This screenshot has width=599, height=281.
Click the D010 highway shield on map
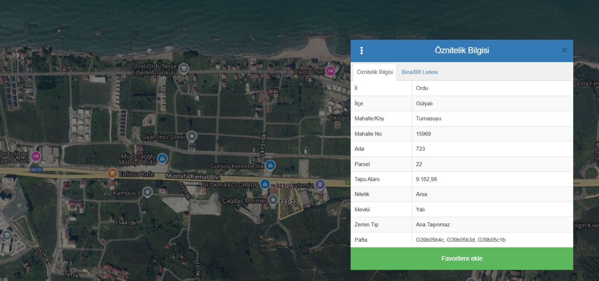[36, 169]
